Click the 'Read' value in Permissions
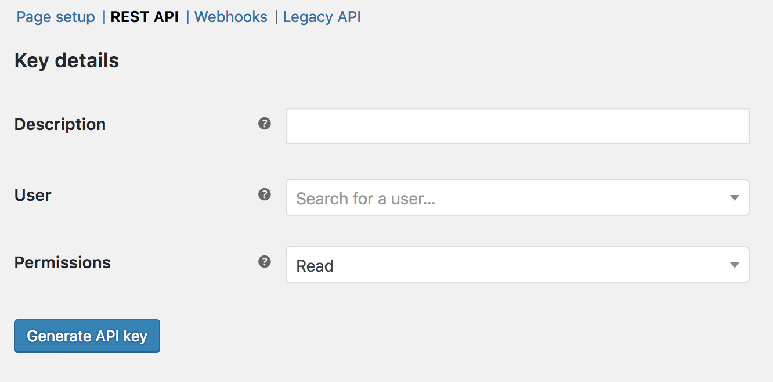The height and width of the screenshot is (382, 773). [315, 266]
